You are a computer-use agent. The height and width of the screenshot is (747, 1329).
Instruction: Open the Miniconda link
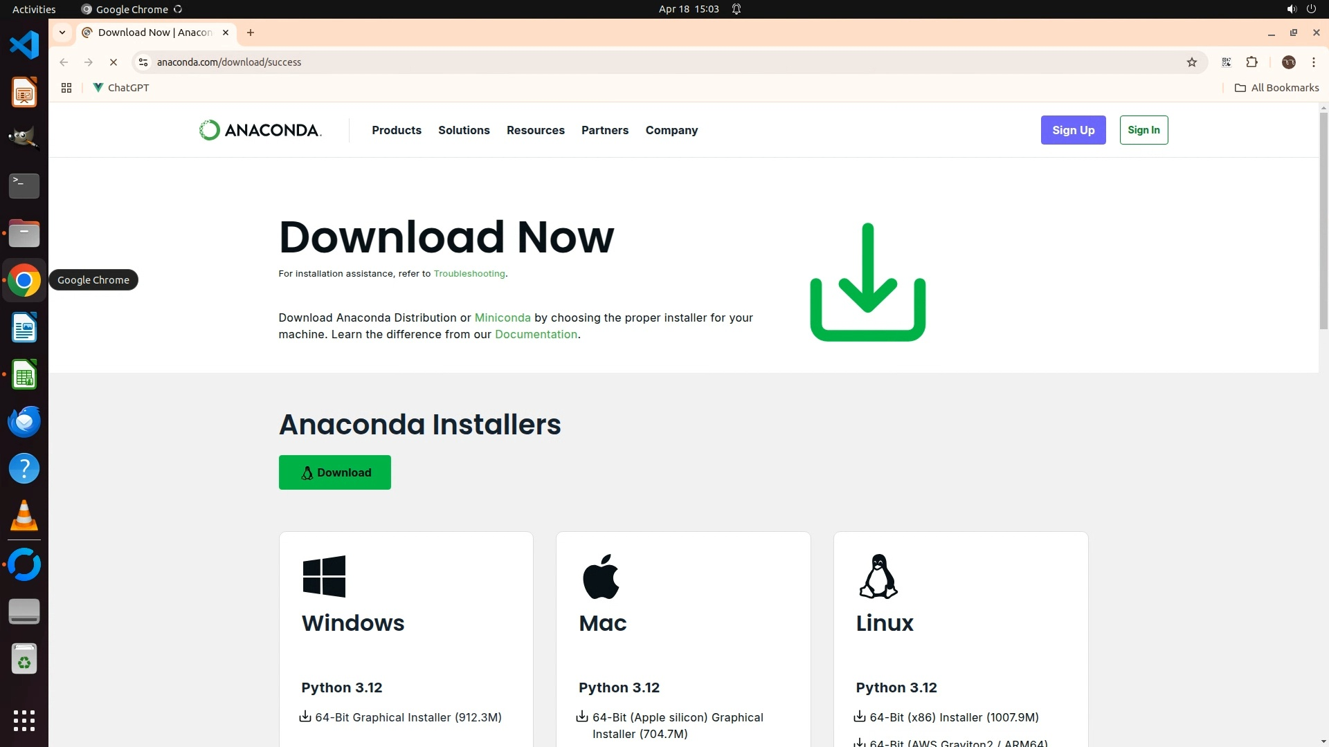pos(502,317)
